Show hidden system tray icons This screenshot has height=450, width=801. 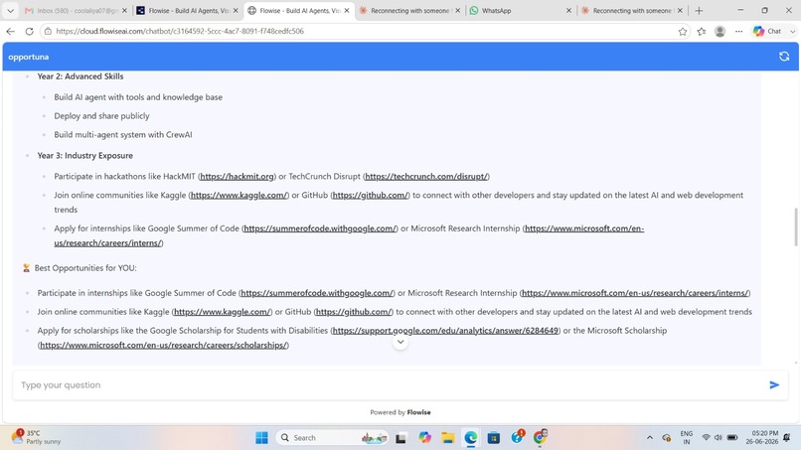coord(650,438)
